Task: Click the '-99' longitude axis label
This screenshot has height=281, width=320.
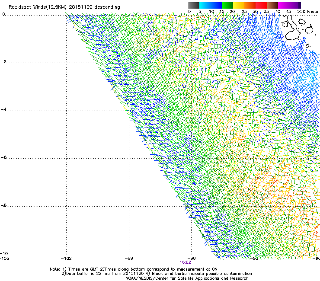Action: tap(129, 259)
